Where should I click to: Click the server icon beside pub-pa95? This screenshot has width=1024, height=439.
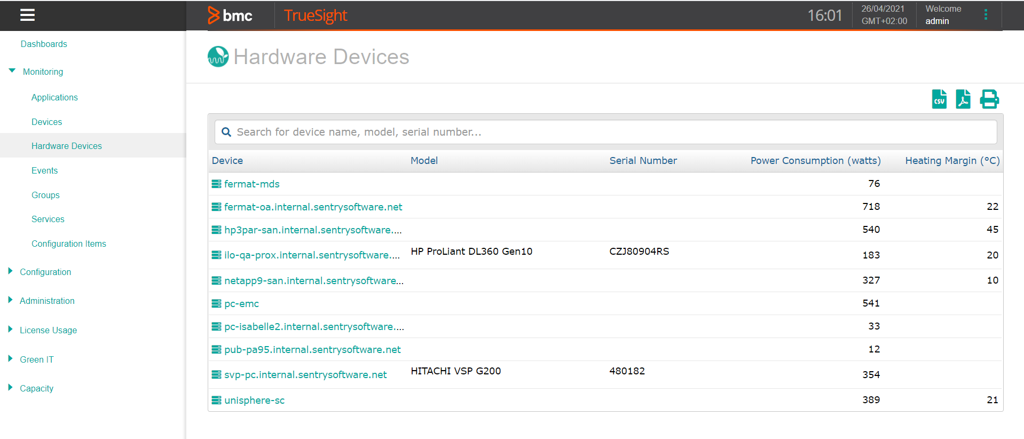[x=216, y=349]
